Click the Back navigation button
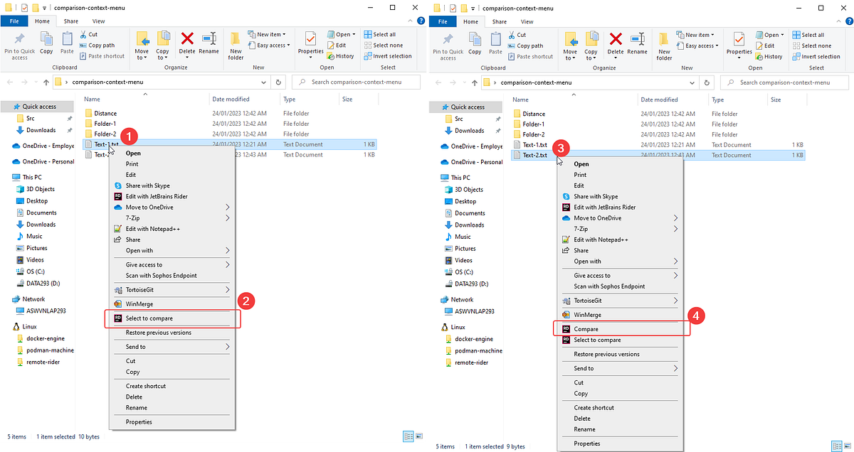854x452 pixels. pyautogui.click(x=9, y=82)
